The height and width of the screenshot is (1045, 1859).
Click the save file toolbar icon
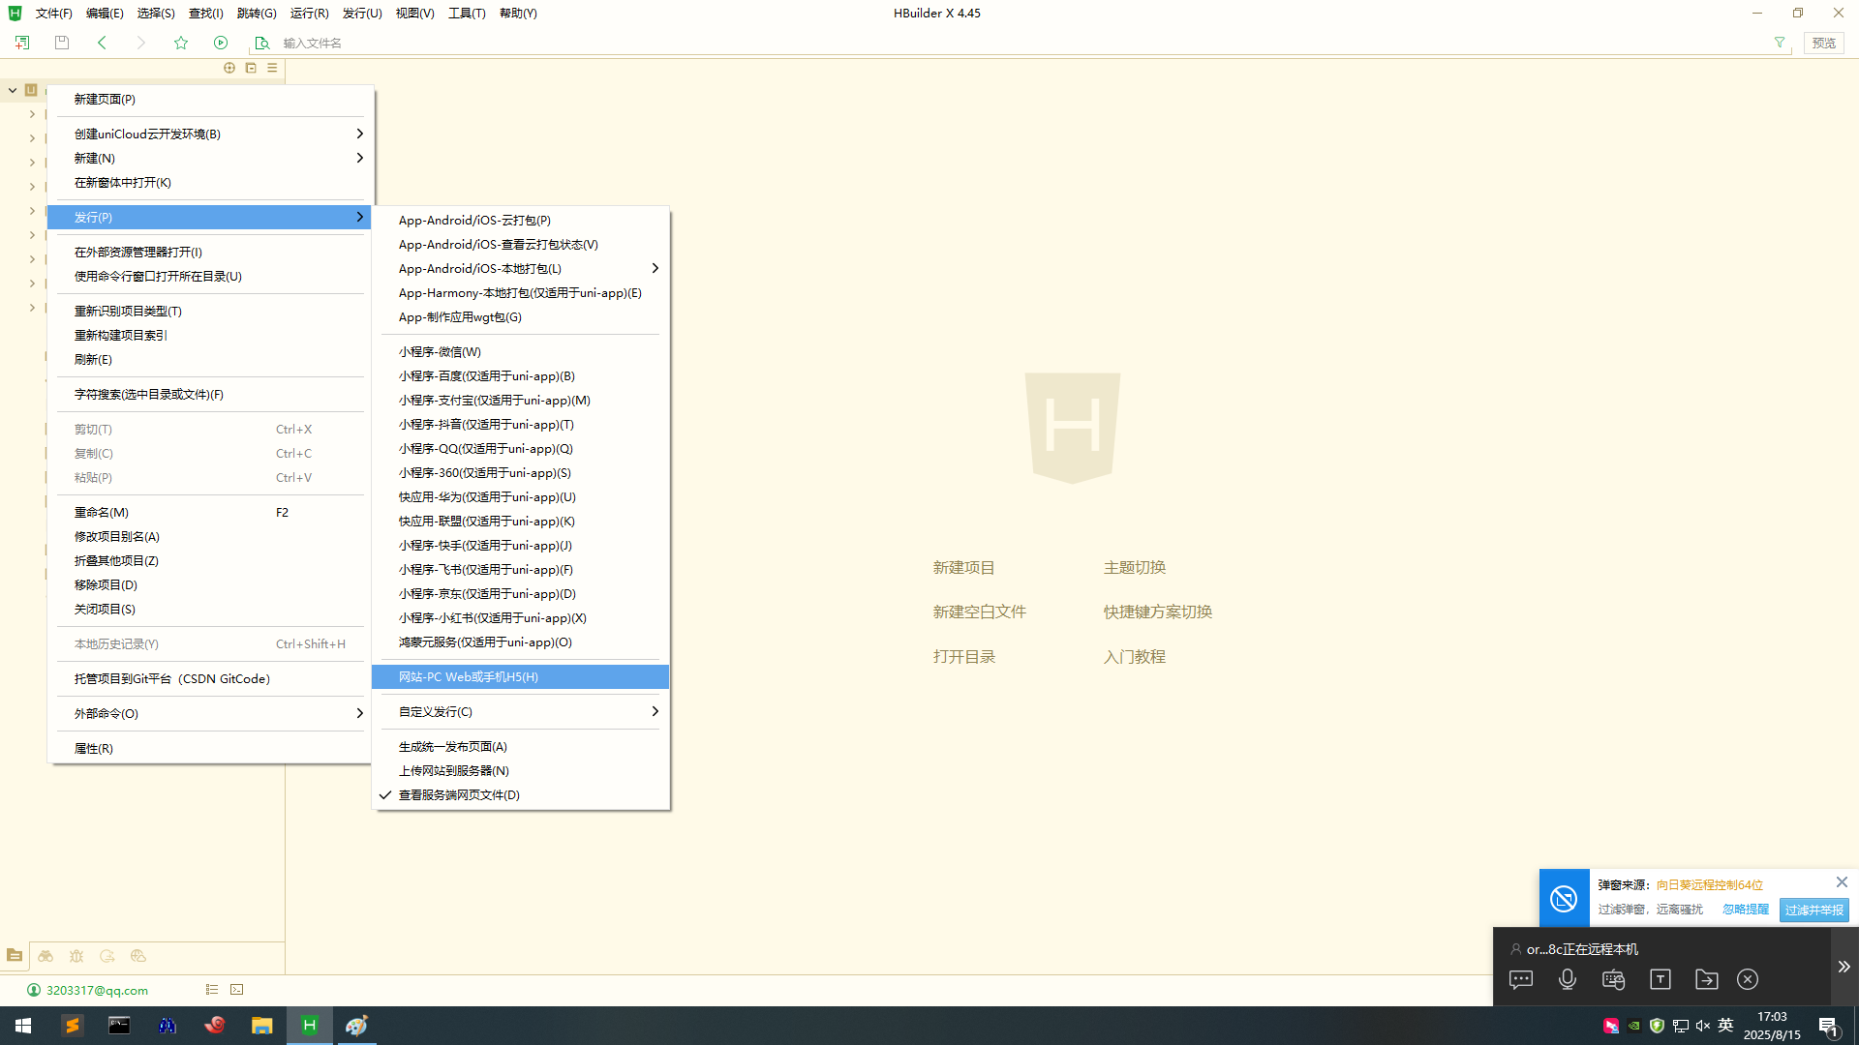62,43
